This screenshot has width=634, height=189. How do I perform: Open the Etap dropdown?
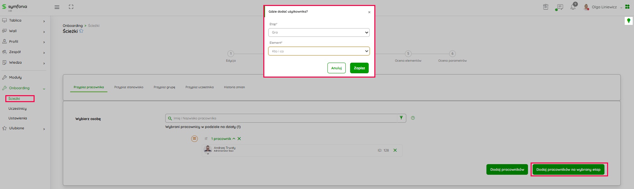coord(318,32)
